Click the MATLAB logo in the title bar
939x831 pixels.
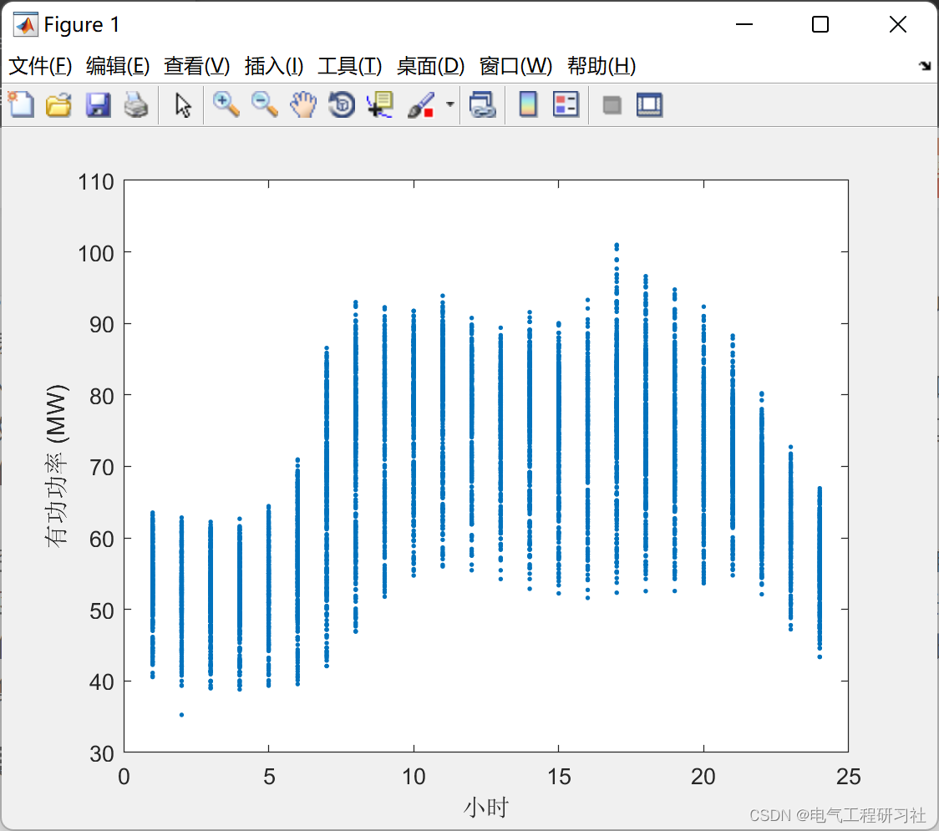tap(25, 24)
